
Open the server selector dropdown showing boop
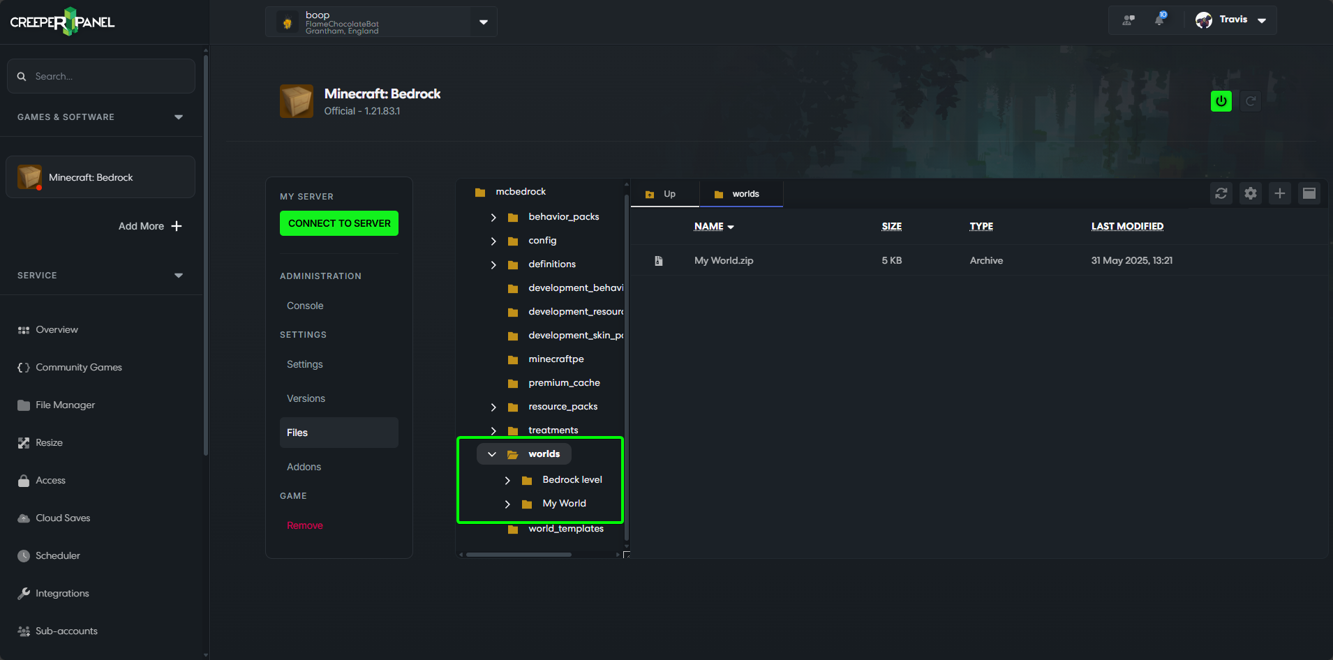483,22
